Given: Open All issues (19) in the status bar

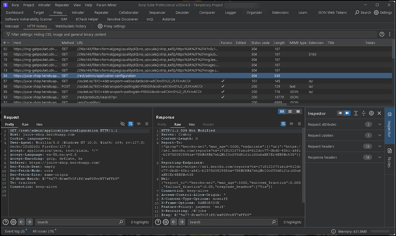Looking at the screenshot, I should point(43,231).
